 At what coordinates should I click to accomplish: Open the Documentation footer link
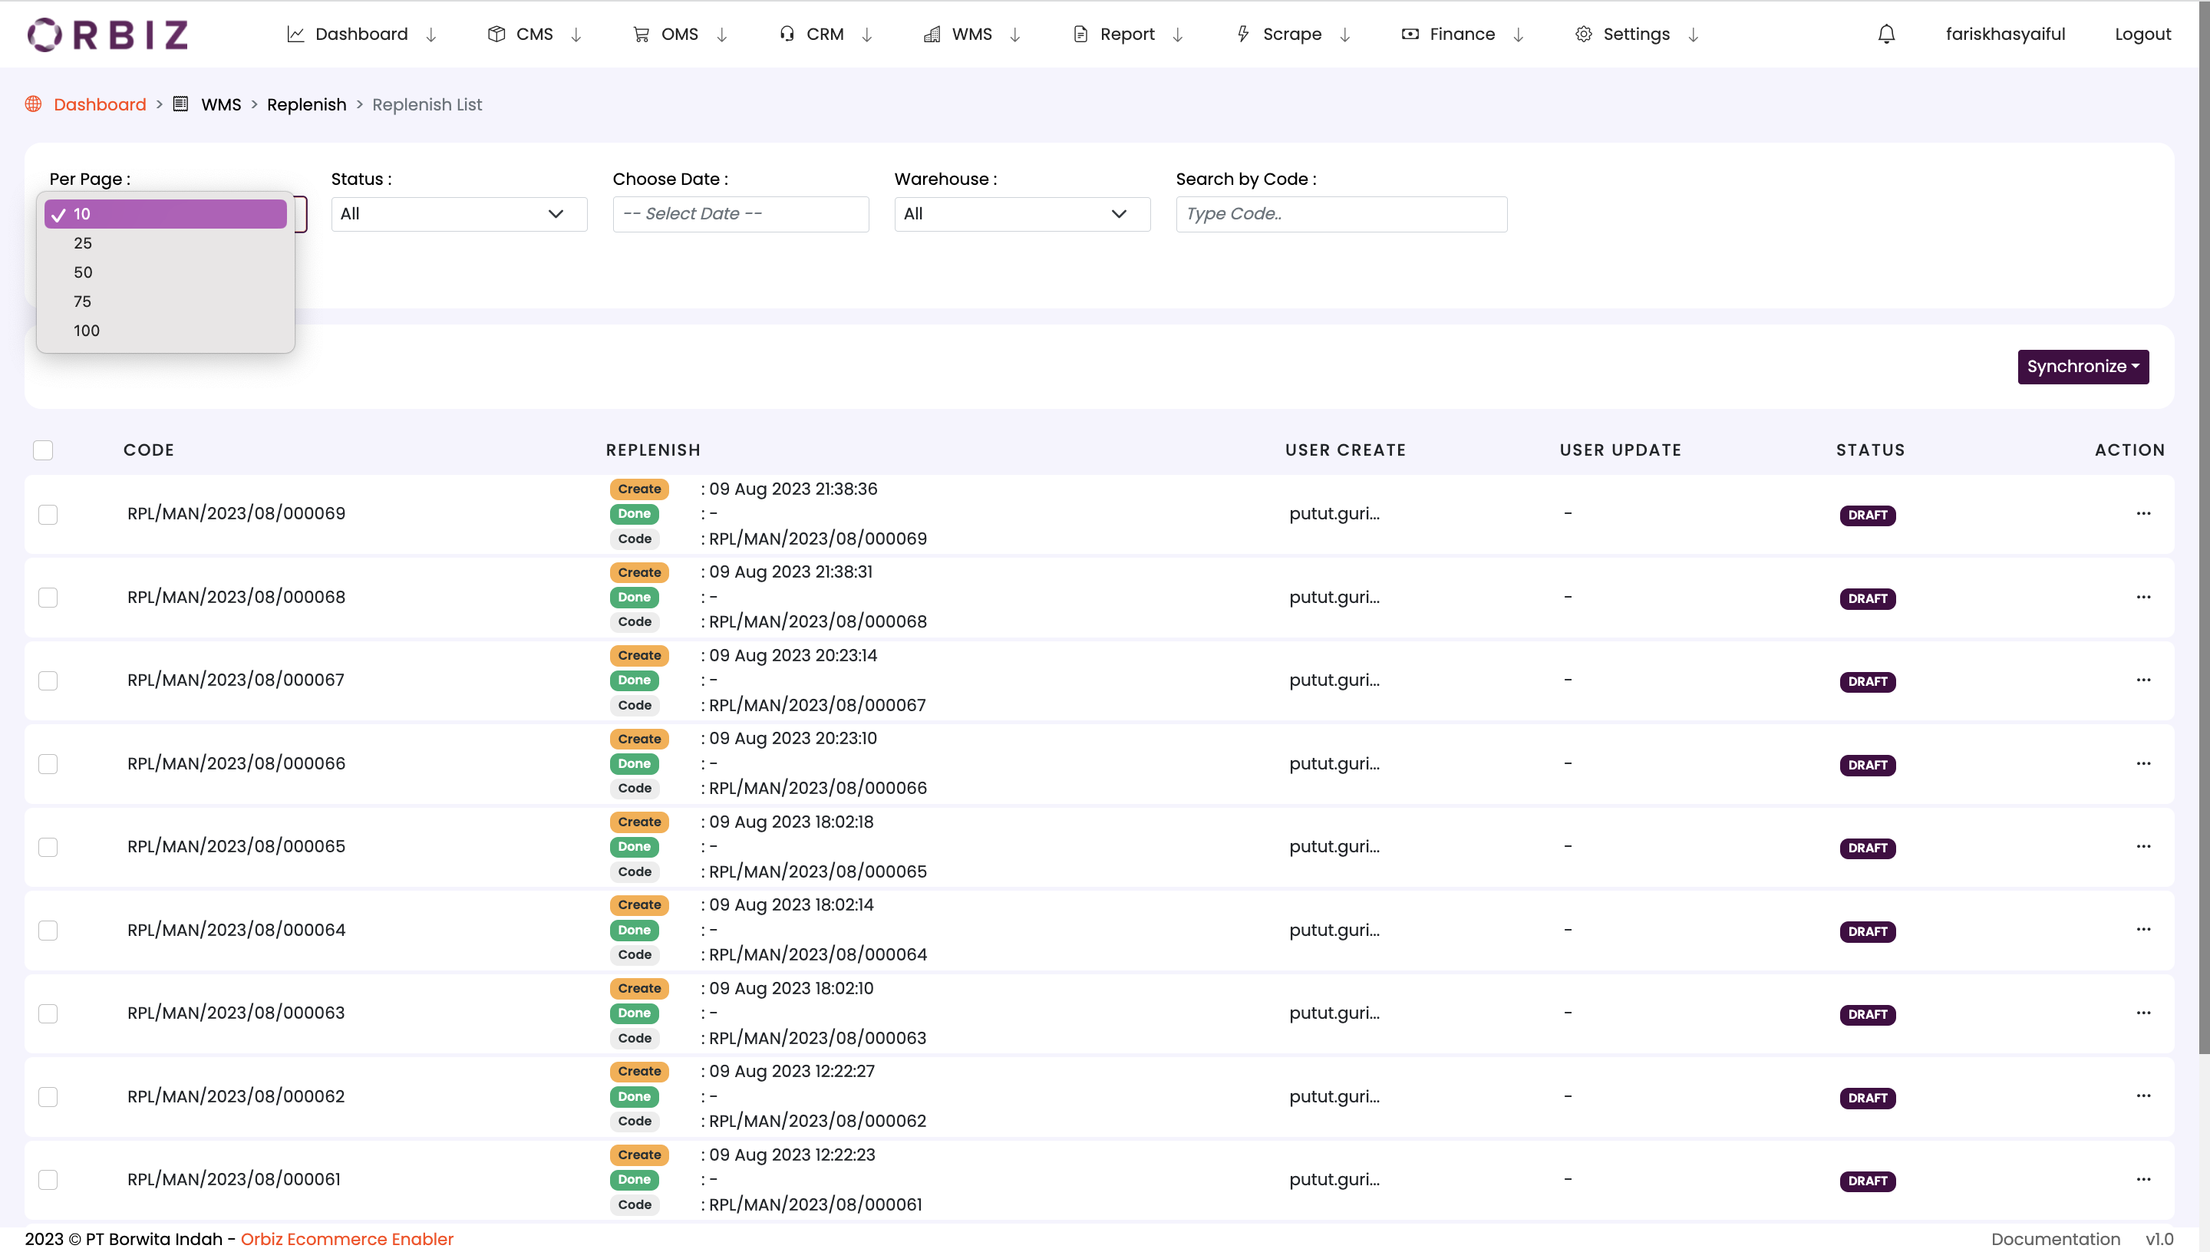pos(2055,1239)
